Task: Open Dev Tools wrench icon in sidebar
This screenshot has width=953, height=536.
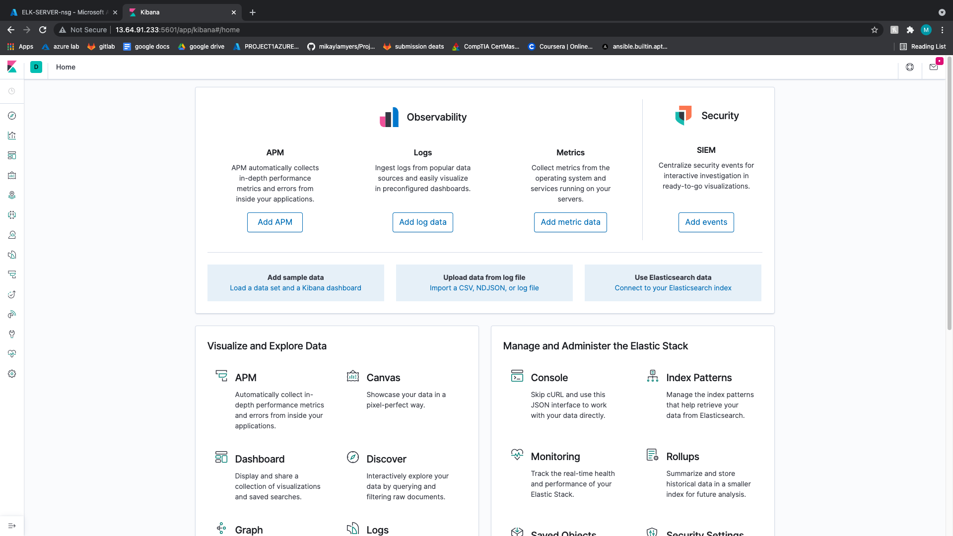Action: pos(12,334)
